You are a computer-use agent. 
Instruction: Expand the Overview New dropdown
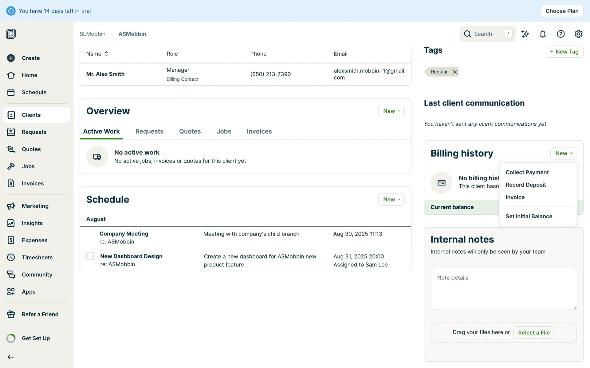click(x=391, y=111)
